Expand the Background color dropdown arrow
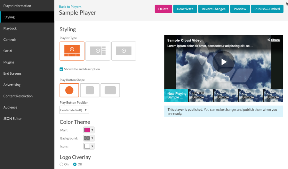This screenshot has height=169, width=288. [92, 138]
